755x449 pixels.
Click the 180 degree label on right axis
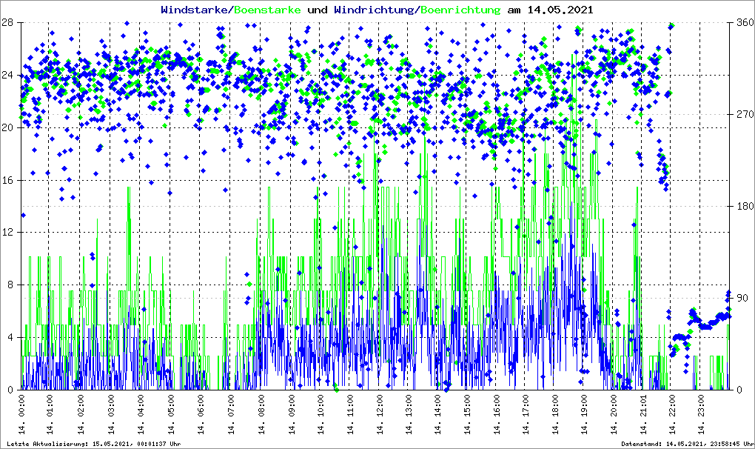742,207
